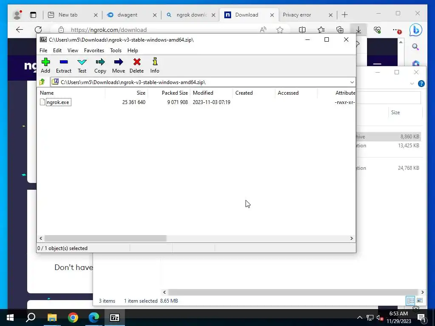Open Edge tab actions menu icon
435x326 pixels.
[x=33, y=15]
